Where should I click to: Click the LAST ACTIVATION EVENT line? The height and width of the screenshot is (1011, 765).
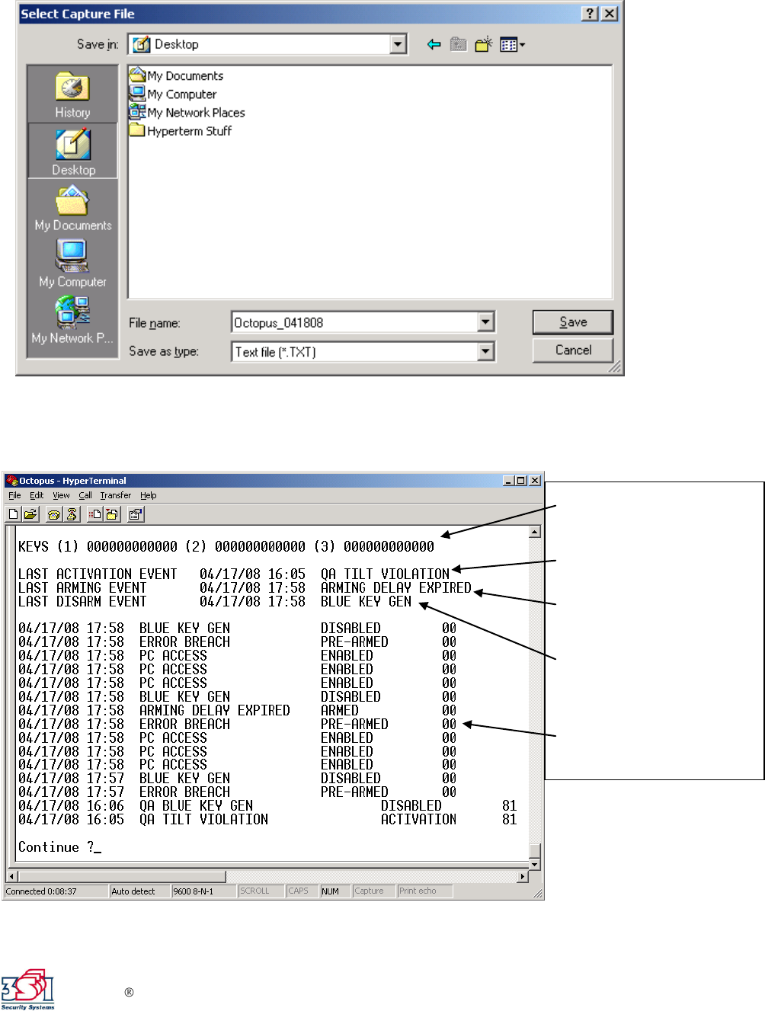point(234,574)
